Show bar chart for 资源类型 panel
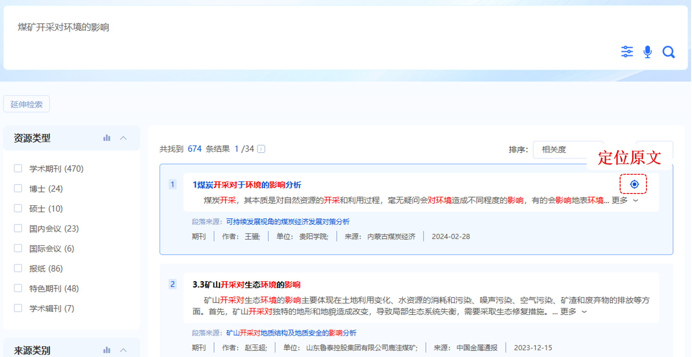The height and width of the screenshot is (357, 692). click(107, 138)
